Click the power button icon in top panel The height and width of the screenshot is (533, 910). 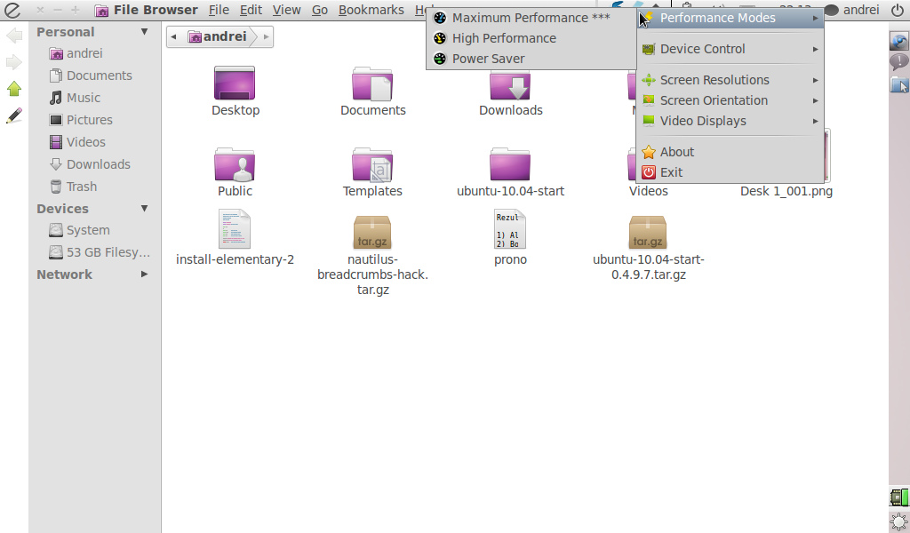[x=897, y=11]
